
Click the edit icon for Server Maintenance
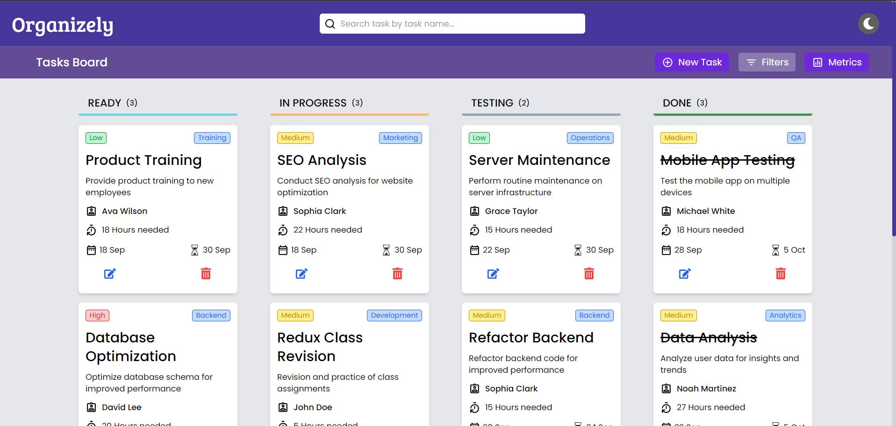point(493,274)
